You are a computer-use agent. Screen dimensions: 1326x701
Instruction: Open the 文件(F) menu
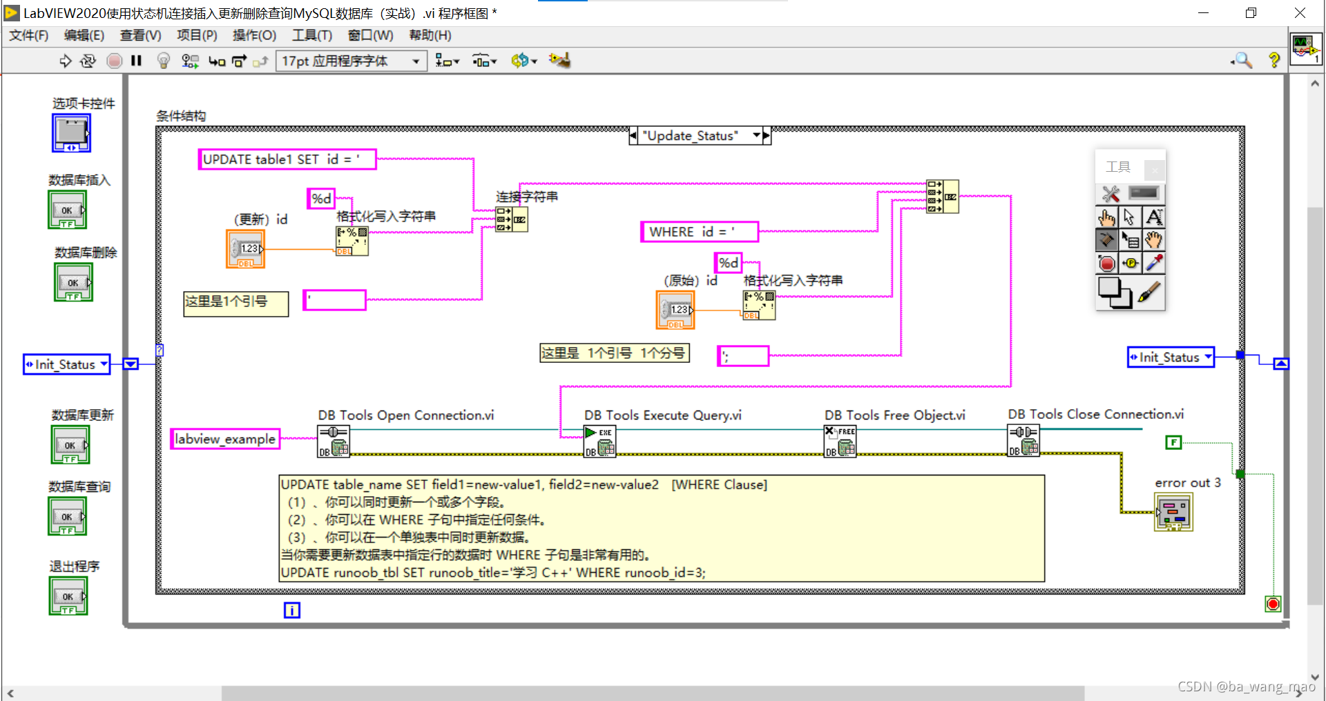tap(29, 35)
